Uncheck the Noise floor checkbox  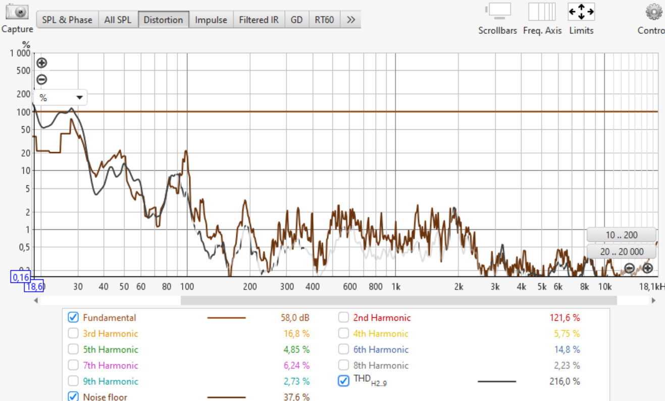73,396
